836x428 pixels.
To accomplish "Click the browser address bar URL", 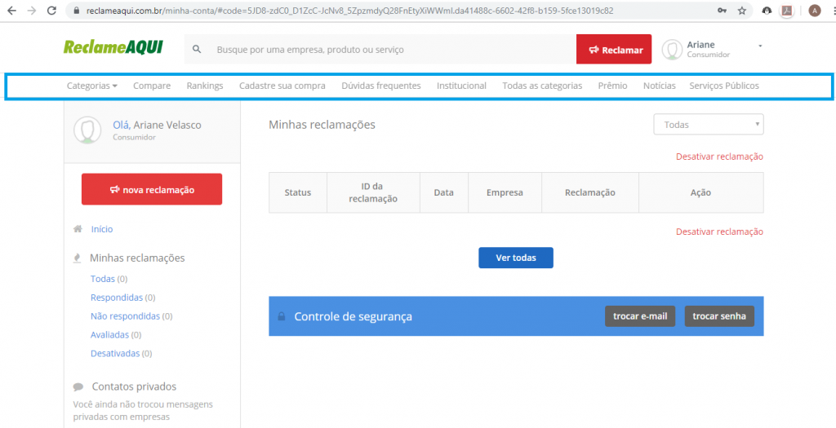I will coord(349,11).
